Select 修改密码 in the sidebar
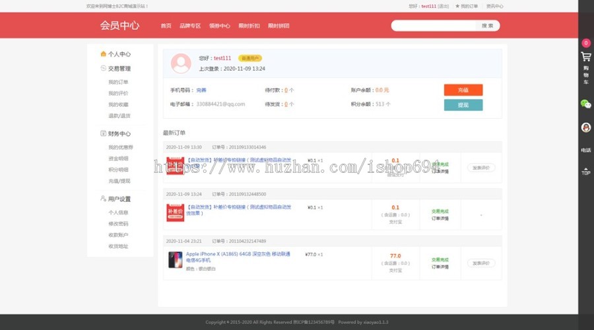Viewport: 594px width, 330px height. (x=118, y=224)
